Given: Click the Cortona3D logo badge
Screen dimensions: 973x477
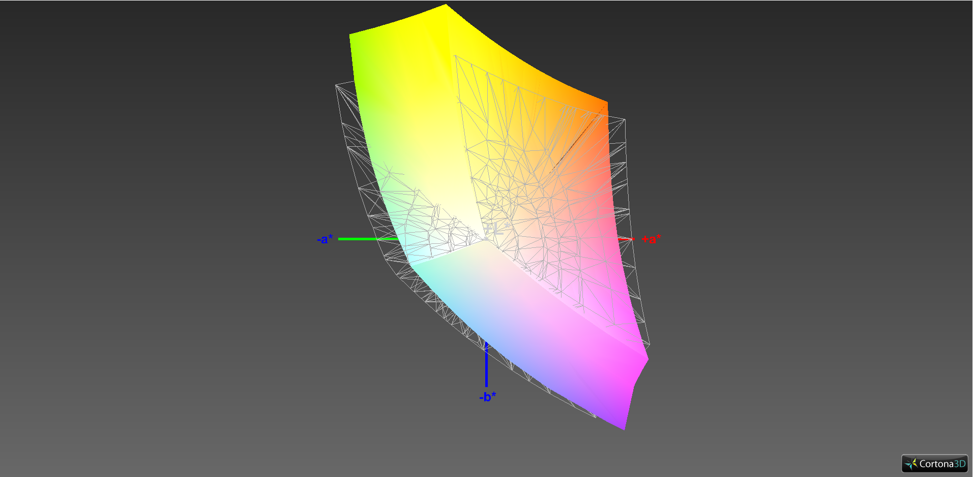Looking at the screenshot, I should [x=934, y=463].
